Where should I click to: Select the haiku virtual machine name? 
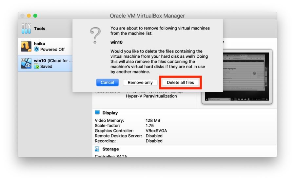point(40,44)
